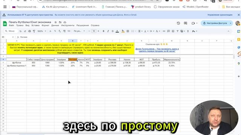This screenshot has width=241, height=135.
Task: Open the 123 more formats menu
Action: point(69,31)
